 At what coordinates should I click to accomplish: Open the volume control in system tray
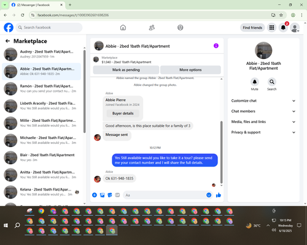coord(274,230)
